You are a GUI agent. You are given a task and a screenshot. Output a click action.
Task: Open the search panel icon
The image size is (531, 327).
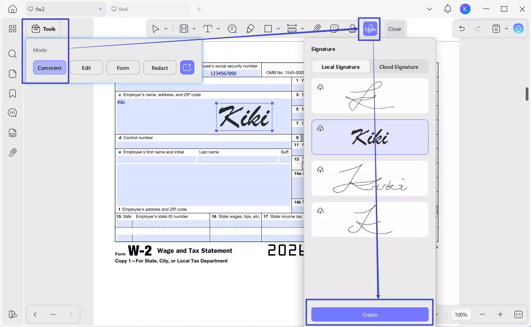point(13,54)
